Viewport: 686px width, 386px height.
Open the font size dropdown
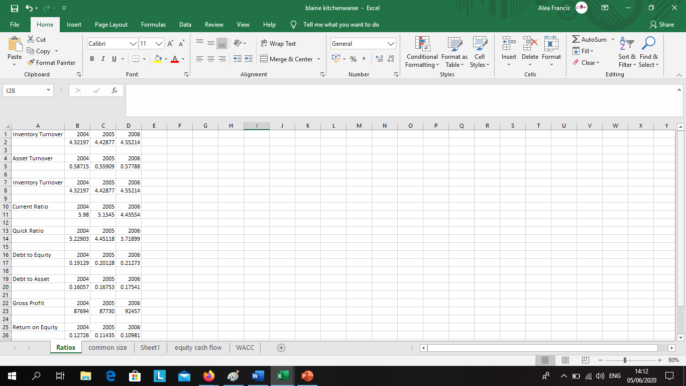point(159,44)
